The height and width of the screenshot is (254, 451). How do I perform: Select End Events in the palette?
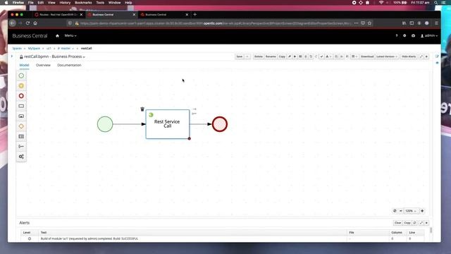[21, 96]
